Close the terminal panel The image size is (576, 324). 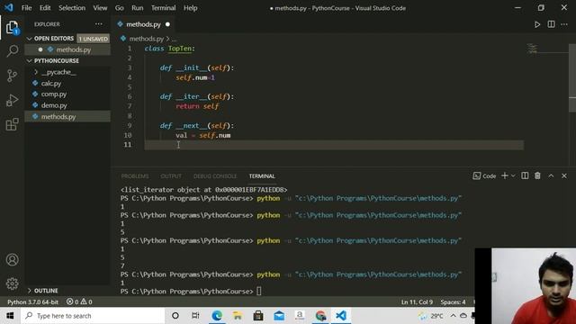(x=564, y=176)
